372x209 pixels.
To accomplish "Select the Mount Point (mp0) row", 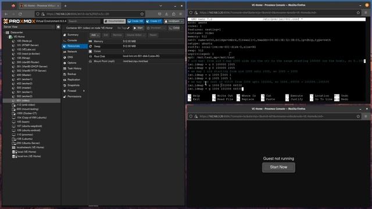I will [x=136, y=62].
